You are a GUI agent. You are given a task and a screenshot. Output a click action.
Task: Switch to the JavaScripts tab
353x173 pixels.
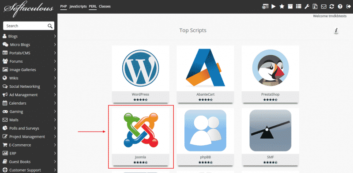(x=78, y=6)
